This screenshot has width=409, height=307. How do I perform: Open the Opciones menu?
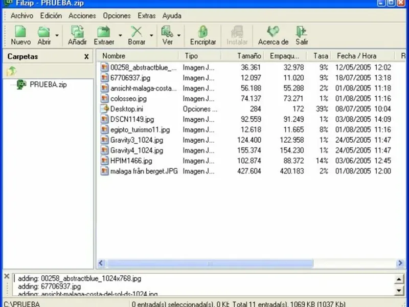117,16
